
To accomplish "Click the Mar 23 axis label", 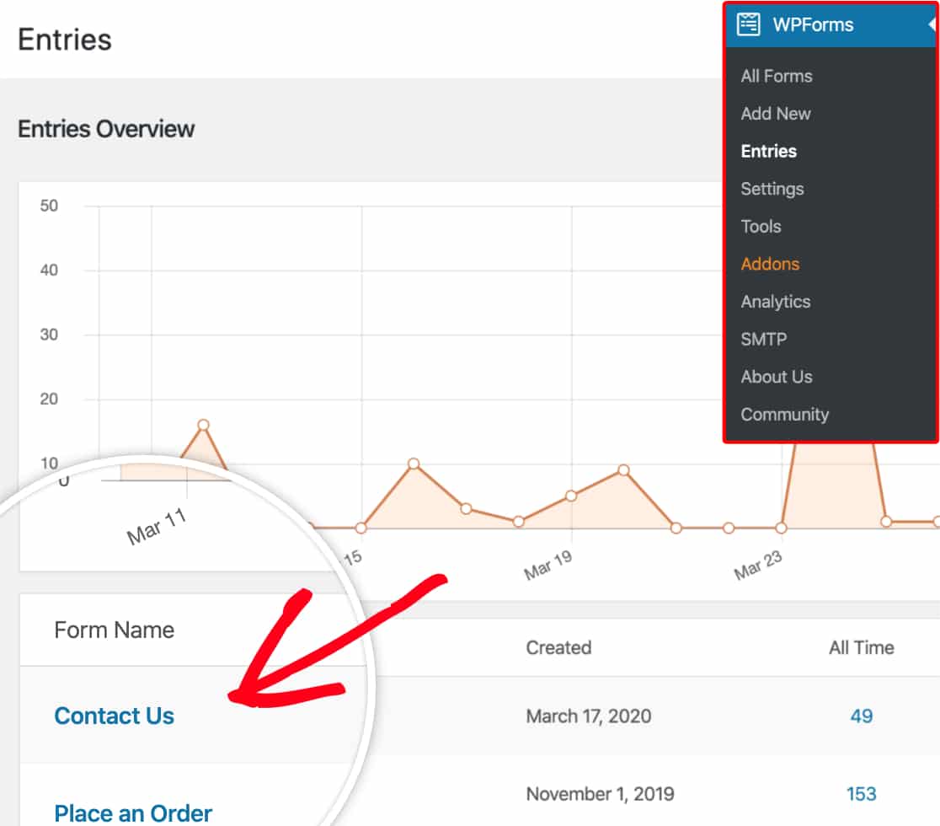I will point(758,565).
